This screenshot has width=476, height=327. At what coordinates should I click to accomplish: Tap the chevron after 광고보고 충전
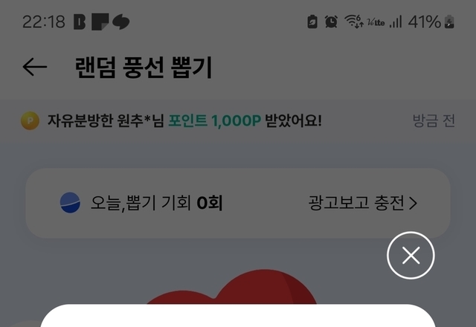coord(414,203)
